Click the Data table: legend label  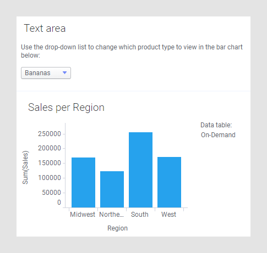(216, 125)
